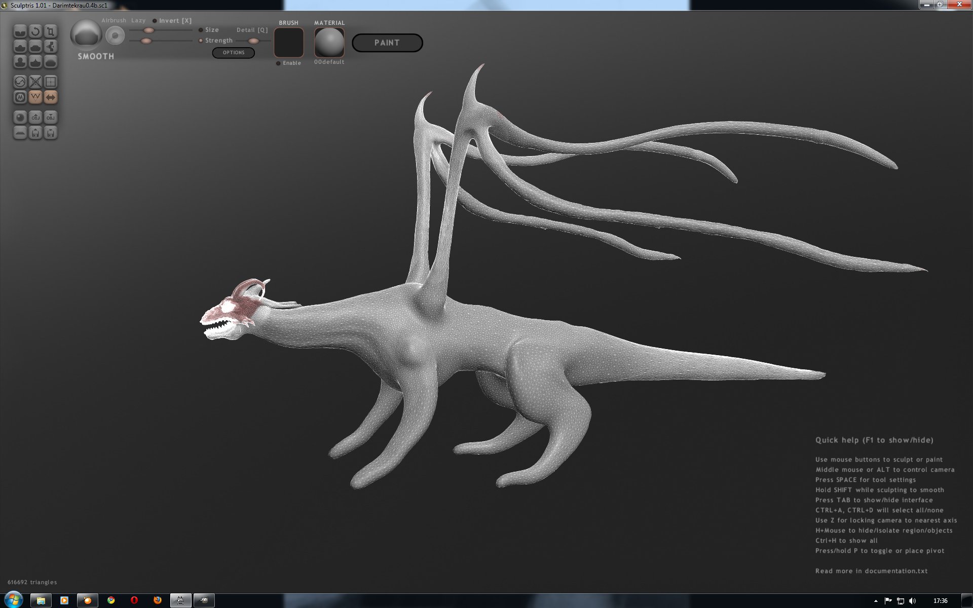Select the Pinch tool
973x608 pixels.
point(35,62)
